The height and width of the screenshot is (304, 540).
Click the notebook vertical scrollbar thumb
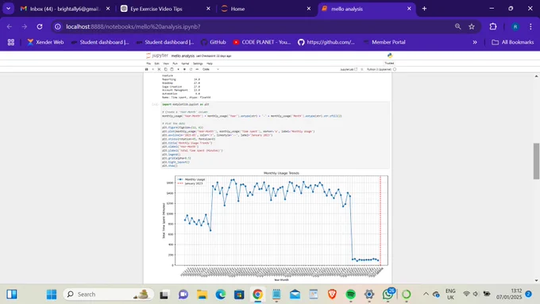536,161
